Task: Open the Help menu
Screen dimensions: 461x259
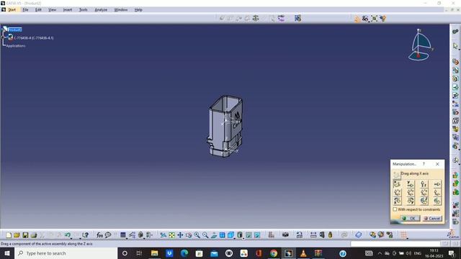Action: (x=138, y=9)
